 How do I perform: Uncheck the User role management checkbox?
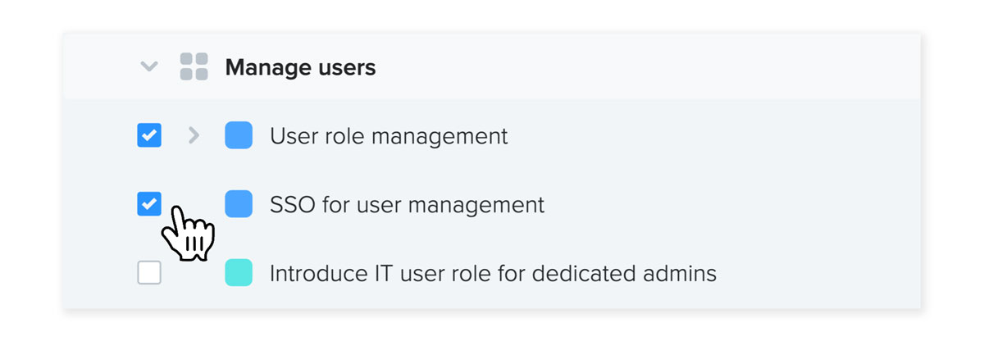click(x=149, y=135)
